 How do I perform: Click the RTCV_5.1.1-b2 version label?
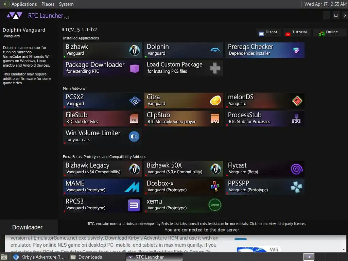(x=79, y=30)
